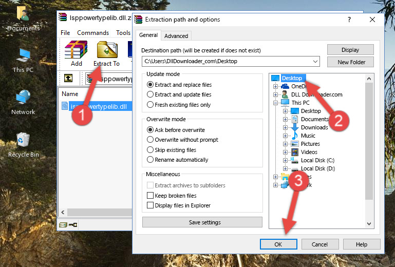
Task: Click the Save settings button
Action: click(202, 222)
